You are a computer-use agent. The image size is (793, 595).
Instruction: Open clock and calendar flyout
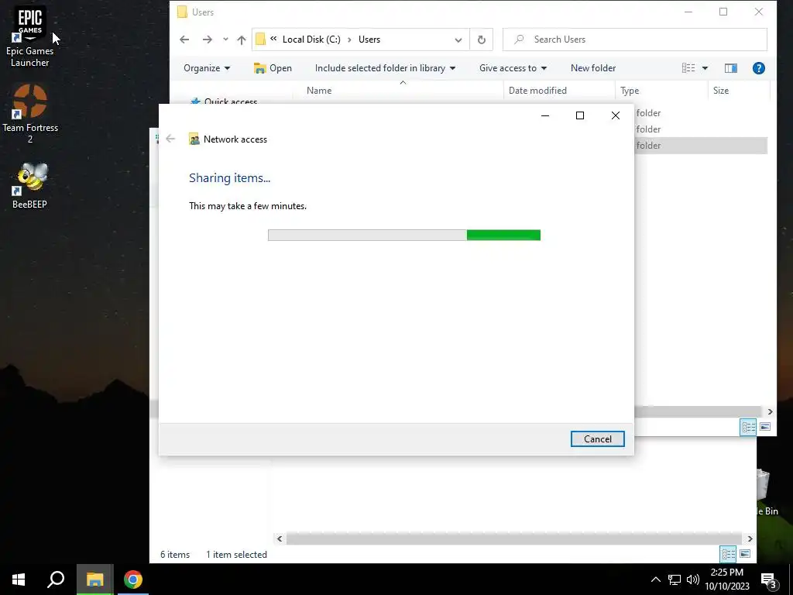pos(727,580)
